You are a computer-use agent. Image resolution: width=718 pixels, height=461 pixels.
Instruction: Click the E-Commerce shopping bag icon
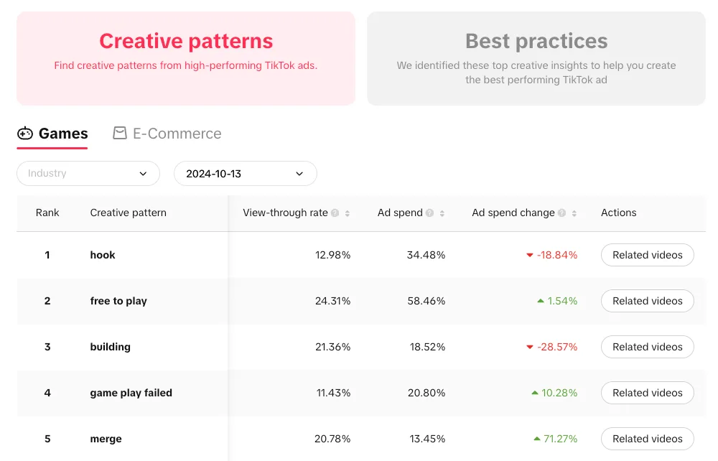119,133
